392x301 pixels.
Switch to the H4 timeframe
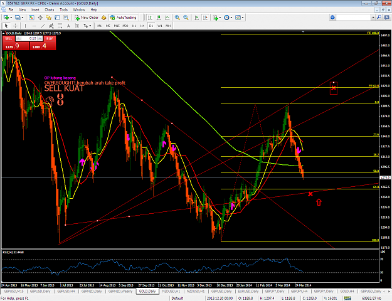(142, 26)
